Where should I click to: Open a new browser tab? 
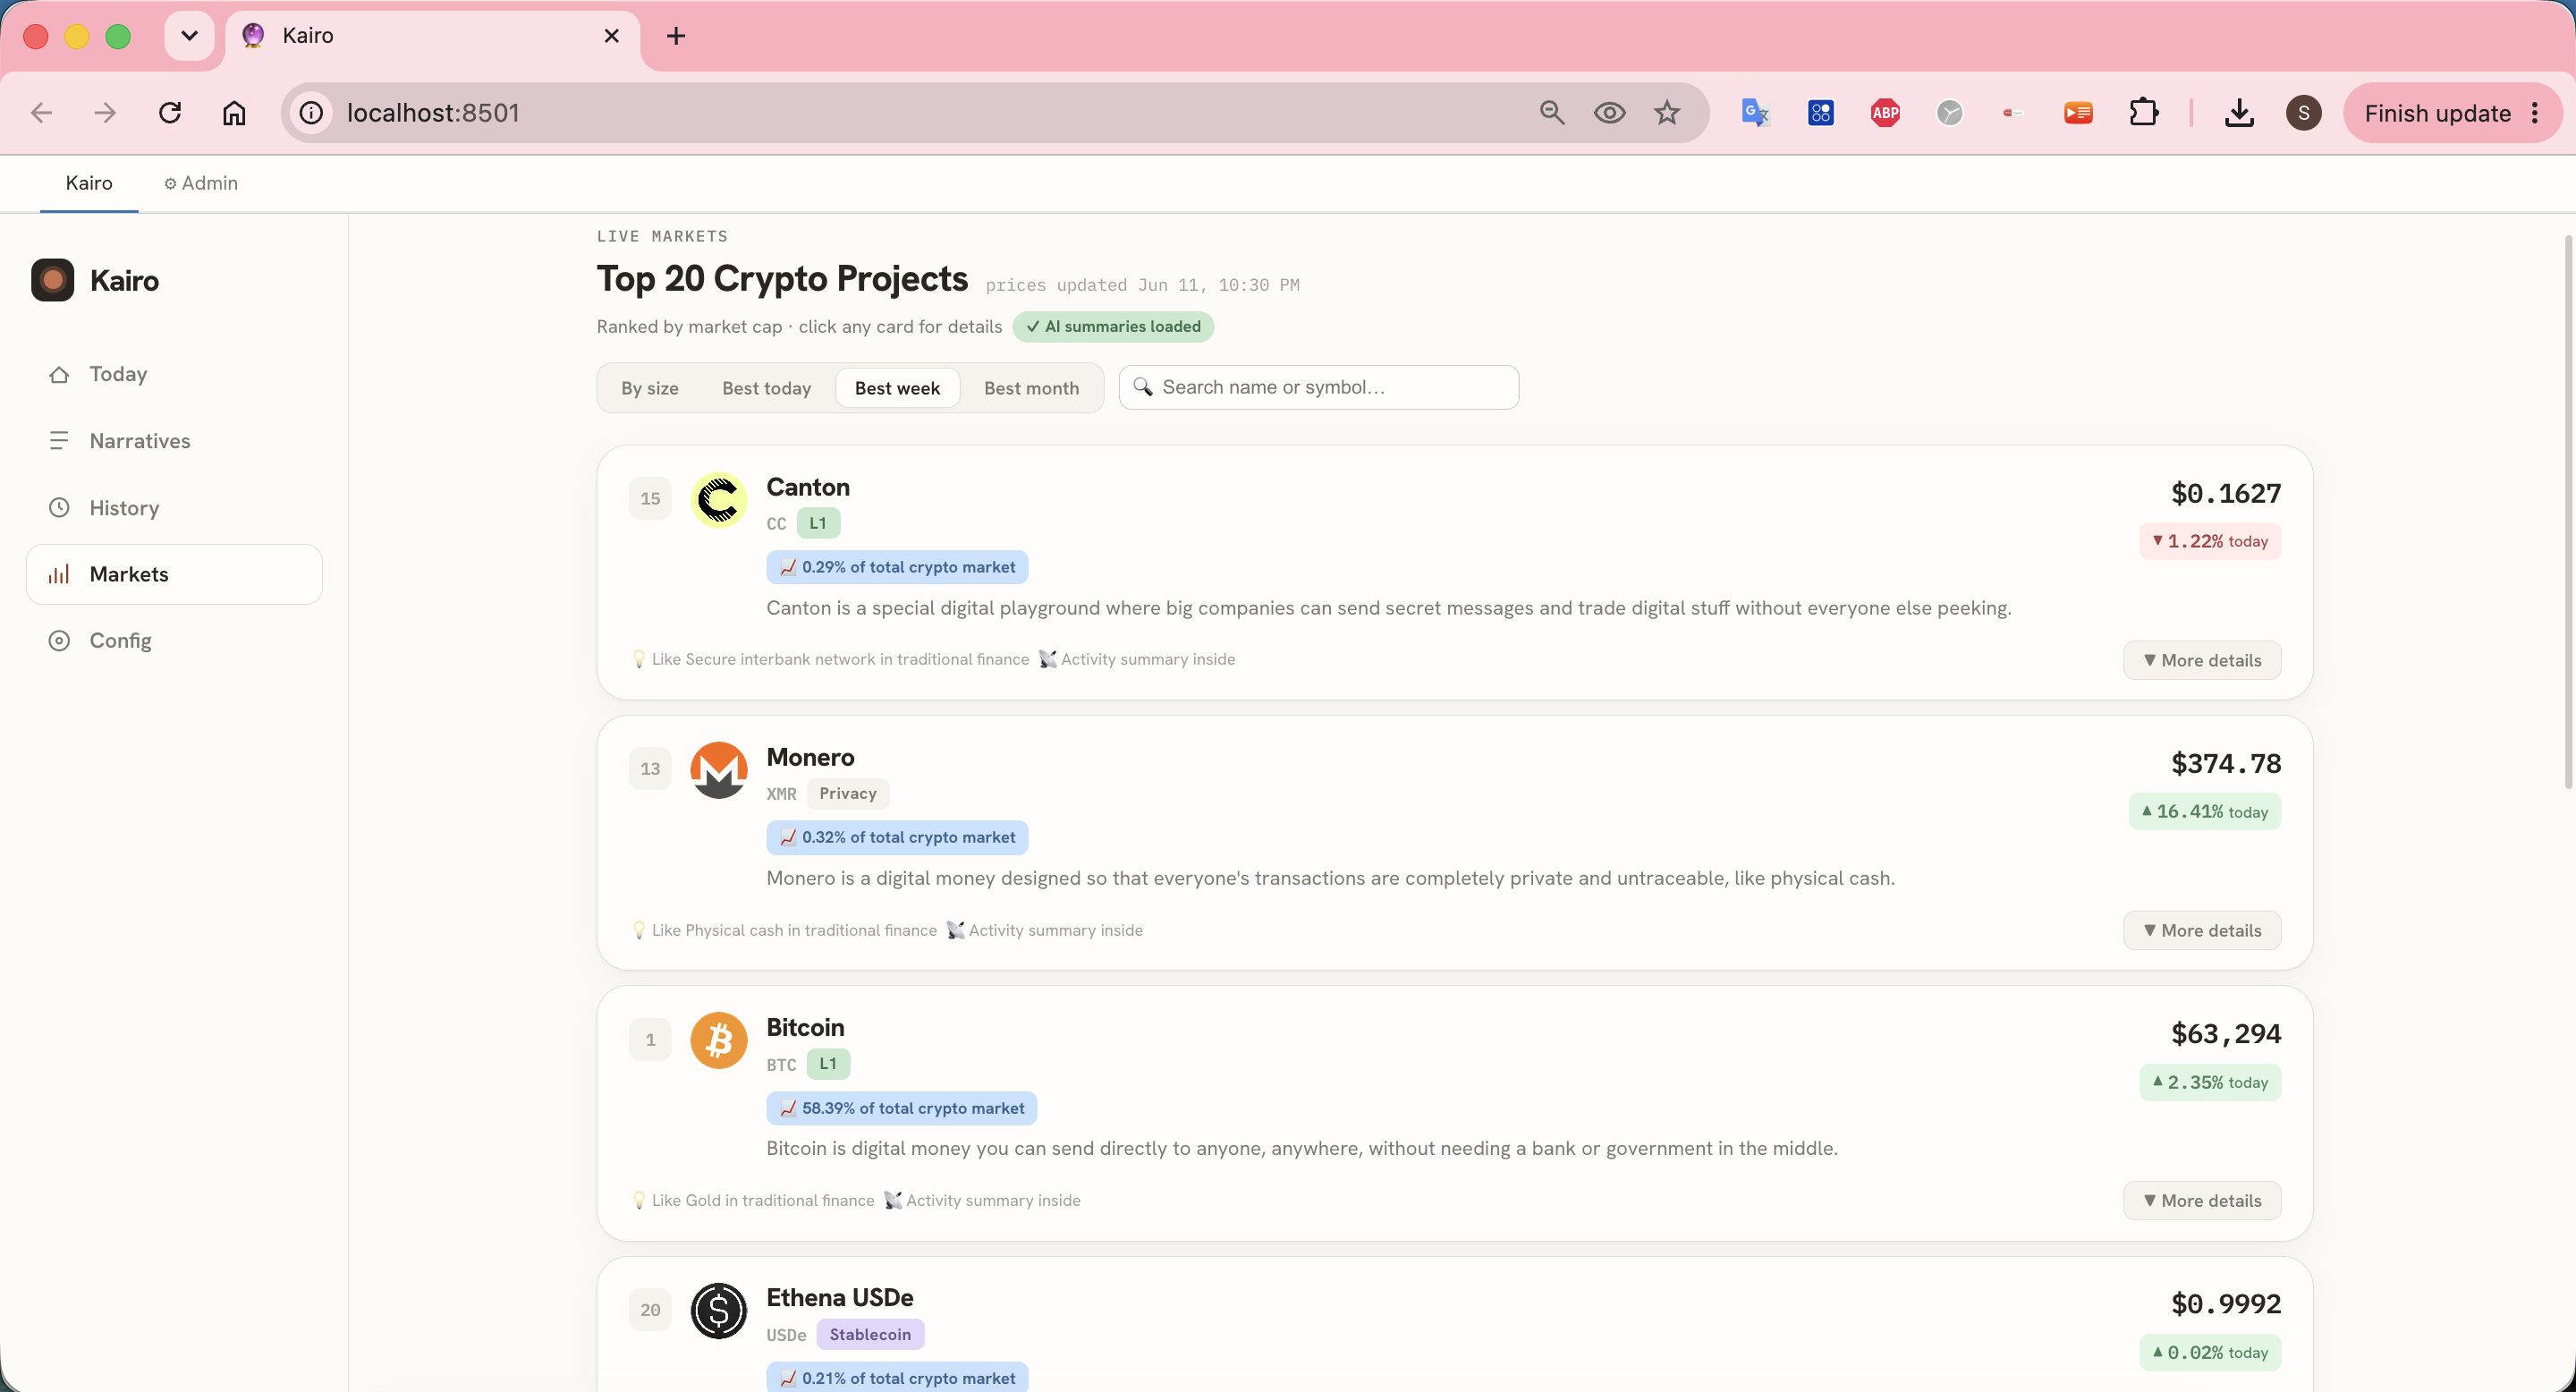(x=676, y=36)
